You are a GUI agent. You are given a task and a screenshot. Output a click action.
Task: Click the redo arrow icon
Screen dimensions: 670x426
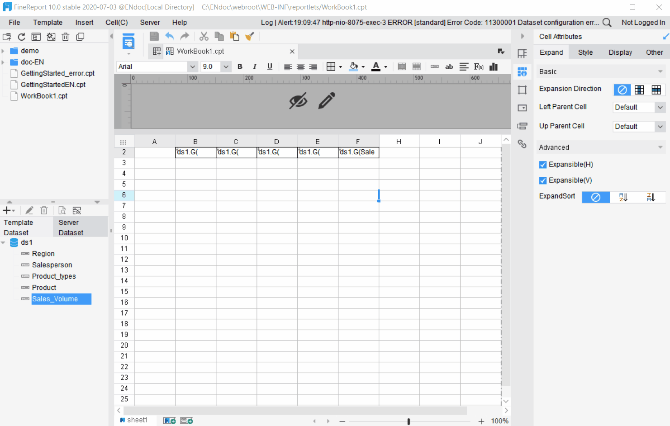tap(185, 37)
